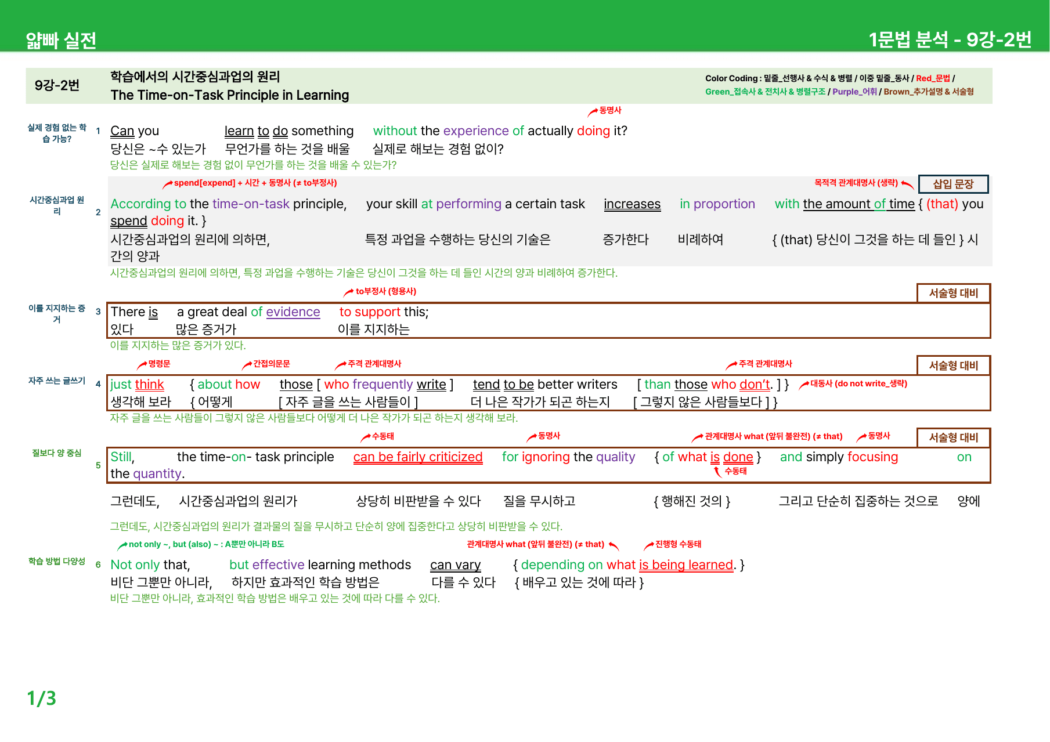Click the underlined 'can vary'
The image size is (1050, 742).
pos(456,565)
